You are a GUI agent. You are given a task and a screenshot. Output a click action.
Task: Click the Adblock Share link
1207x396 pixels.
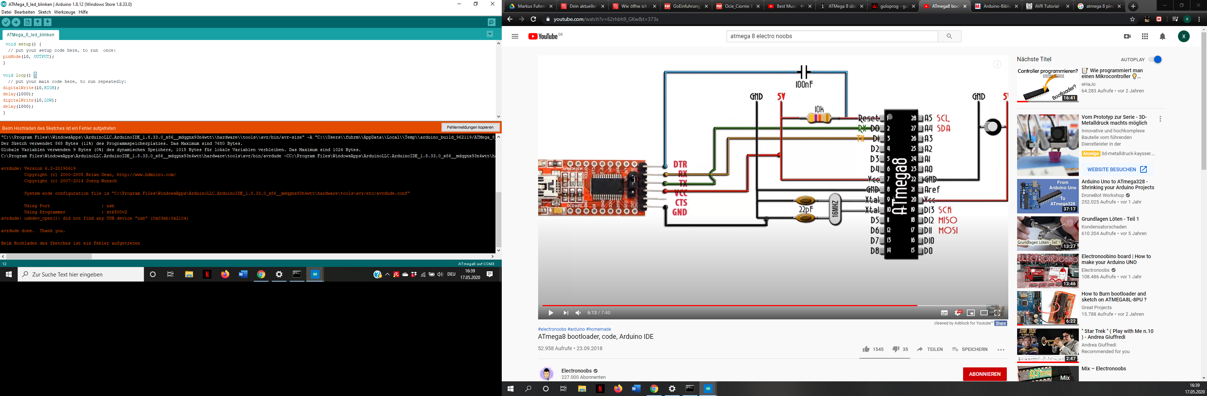click(1000, 323)
